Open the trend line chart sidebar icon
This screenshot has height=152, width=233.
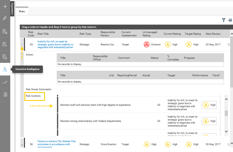coord(5,82)
